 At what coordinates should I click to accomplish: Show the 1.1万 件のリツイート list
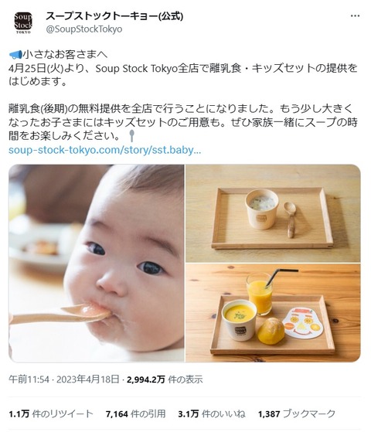tap(51, 413)
